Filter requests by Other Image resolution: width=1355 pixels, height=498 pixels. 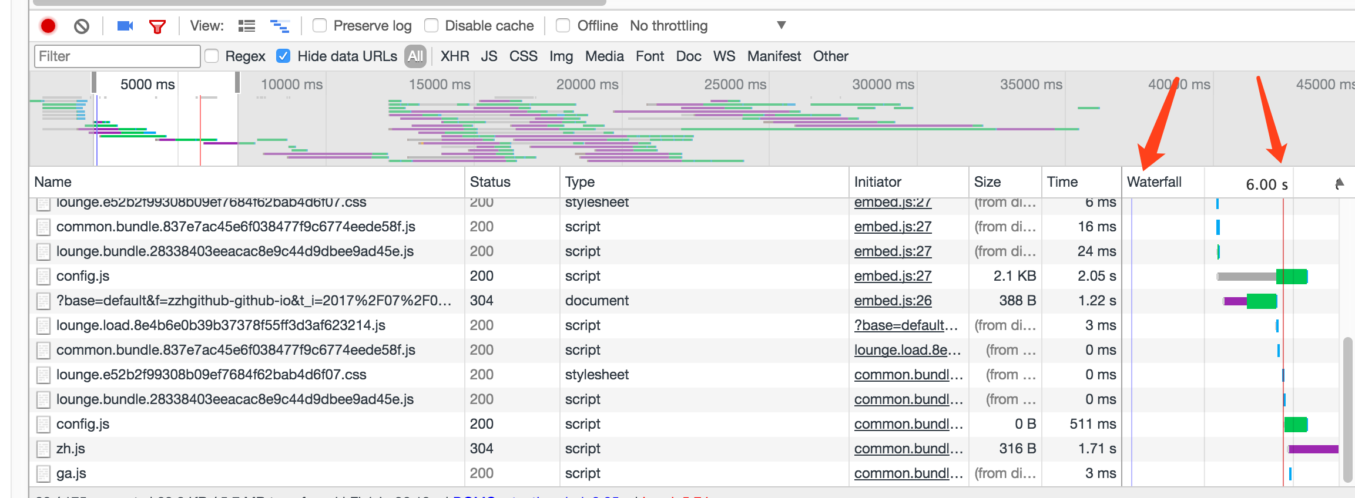click(830, 56)
